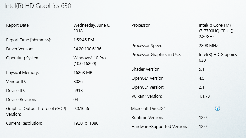Click the Shader Version value 5.1
The image size is (246, 138).
point(201,69)
